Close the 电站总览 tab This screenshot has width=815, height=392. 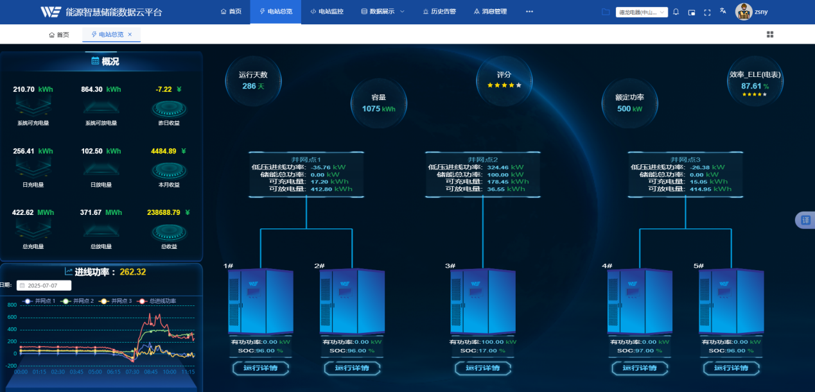pos(130,35)
